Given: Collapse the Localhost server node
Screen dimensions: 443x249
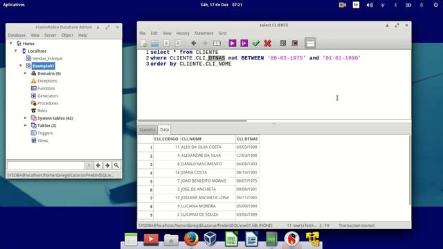Looking at the screenshot, I should [16, 50].
